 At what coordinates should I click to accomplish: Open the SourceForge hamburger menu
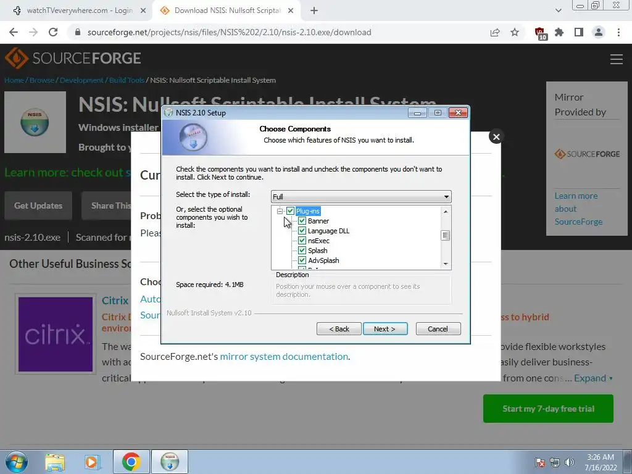[617, 59]
